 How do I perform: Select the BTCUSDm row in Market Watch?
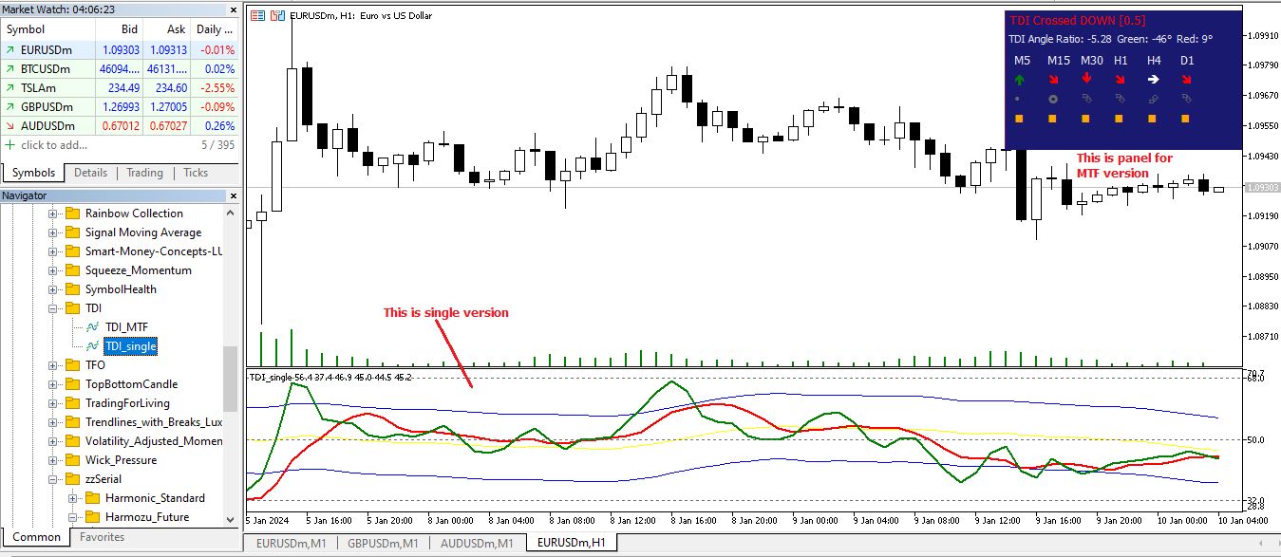120,69
